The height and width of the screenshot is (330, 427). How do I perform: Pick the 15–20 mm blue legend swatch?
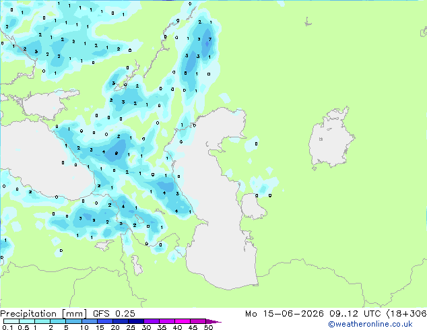pyautogui.click(x=104, y=321)
